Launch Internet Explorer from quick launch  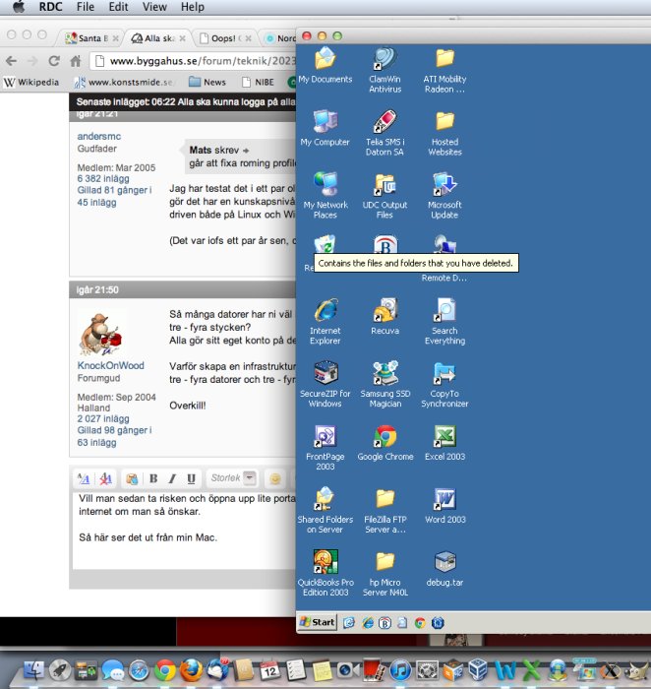pos(368,623)
